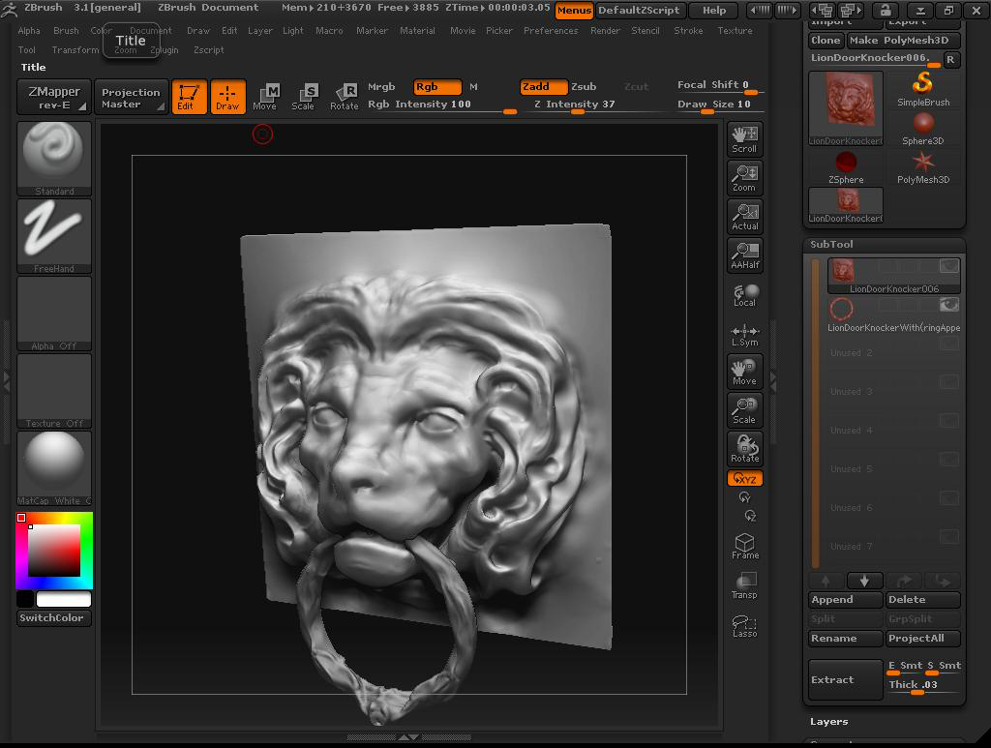This screenshot has height=748, width=991.
Task: Open the Preferences menu
Action: (551, 30)
